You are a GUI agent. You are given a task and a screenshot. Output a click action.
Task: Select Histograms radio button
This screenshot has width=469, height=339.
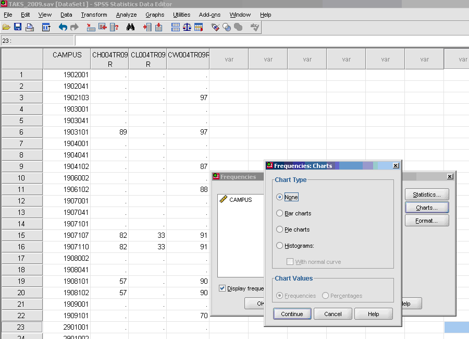pyautogui.click(x=279, y=246)
